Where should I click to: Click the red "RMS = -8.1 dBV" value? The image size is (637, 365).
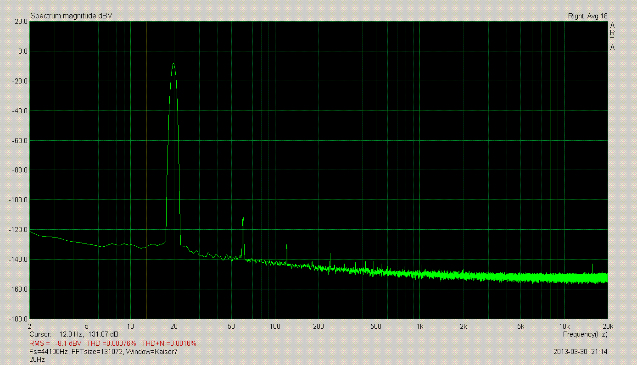pos(56,343)
